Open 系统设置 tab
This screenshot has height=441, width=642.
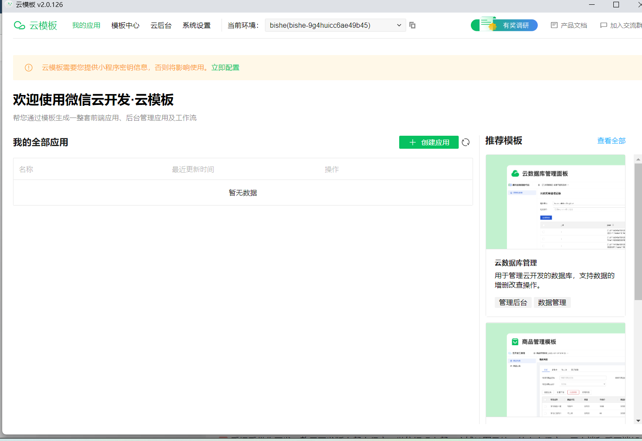tap(197, 26)
